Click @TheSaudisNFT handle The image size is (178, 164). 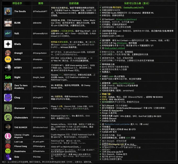pos(40,11)
